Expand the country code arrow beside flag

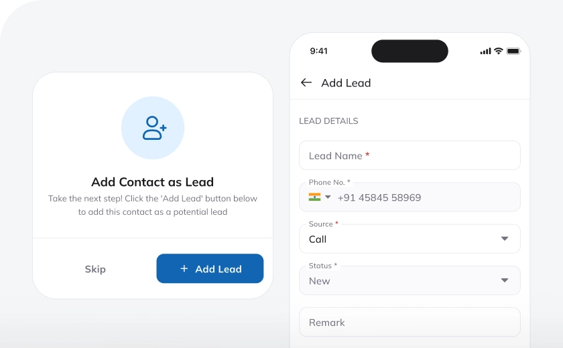328,197
